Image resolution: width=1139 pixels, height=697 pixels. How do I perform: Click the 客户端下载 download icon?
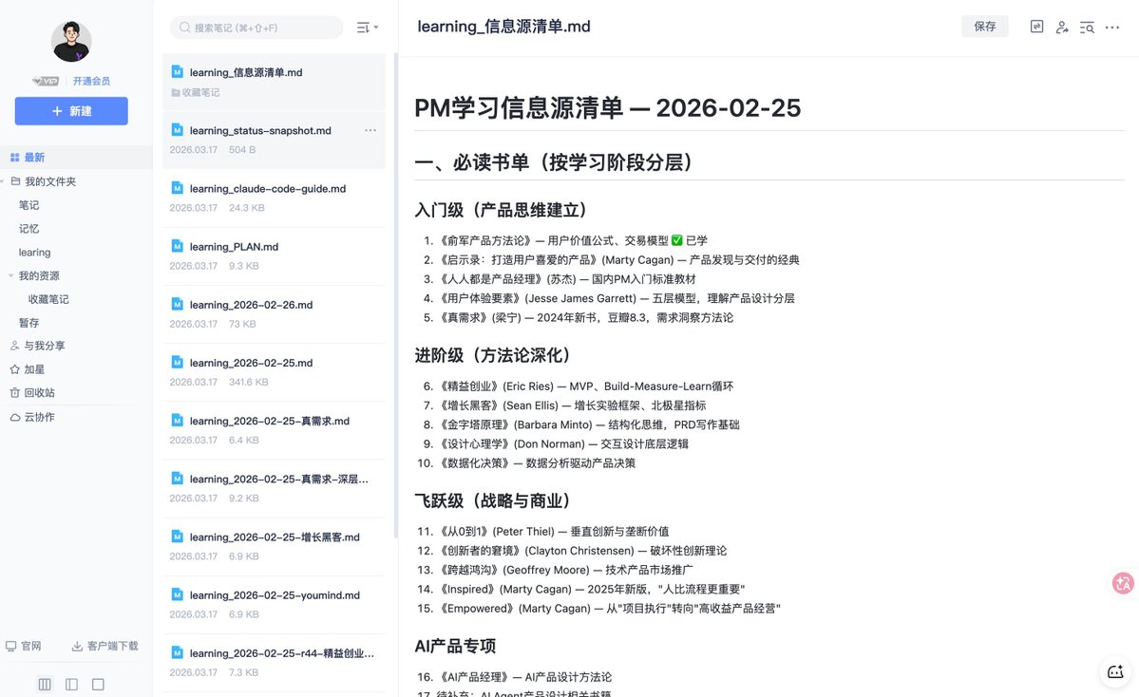[77, 646]
